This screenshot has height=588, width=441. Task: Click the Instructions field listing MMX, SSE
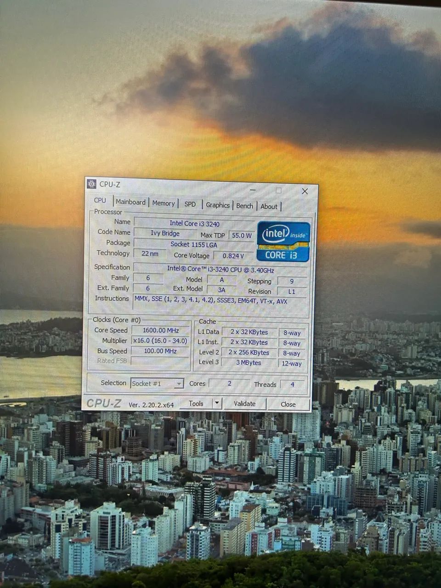[x=220, y=304]
